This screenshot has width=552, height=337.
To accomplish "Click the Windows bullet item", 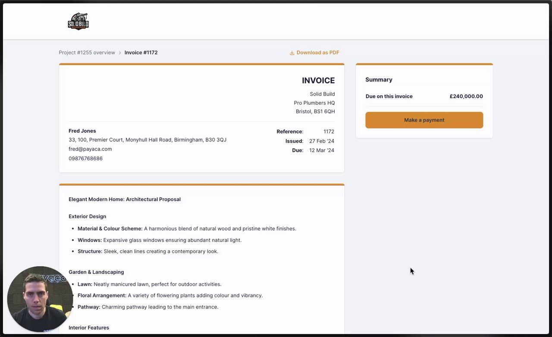I will pos(160,240).
